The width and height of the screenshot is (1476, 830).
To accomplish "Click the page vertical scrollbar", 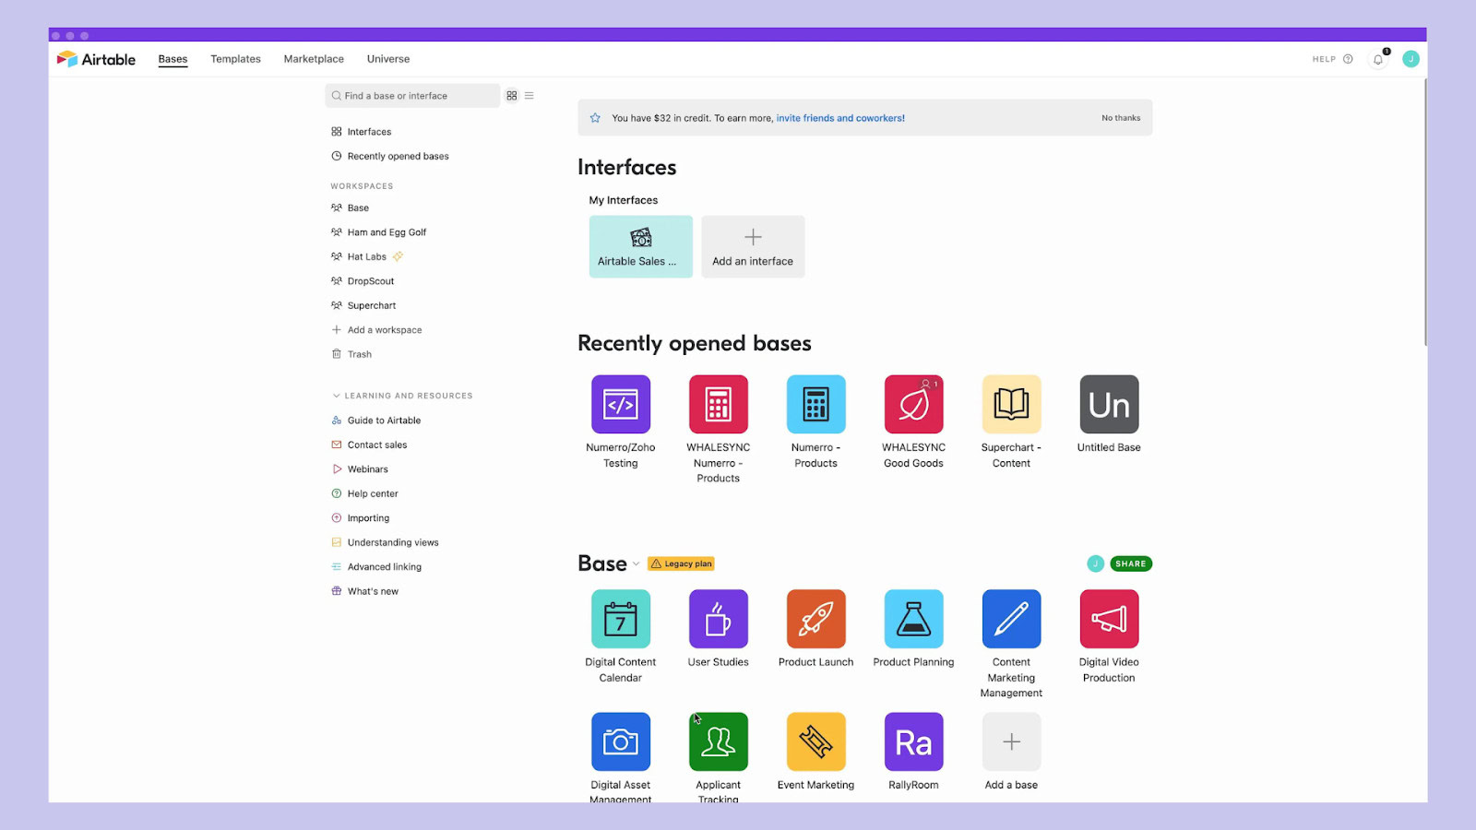I will tap(1424, 212).
